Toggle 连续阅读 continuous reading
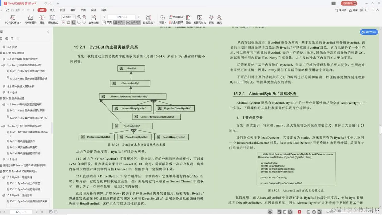This screenshot has height=215, width=382. [133, 22]
